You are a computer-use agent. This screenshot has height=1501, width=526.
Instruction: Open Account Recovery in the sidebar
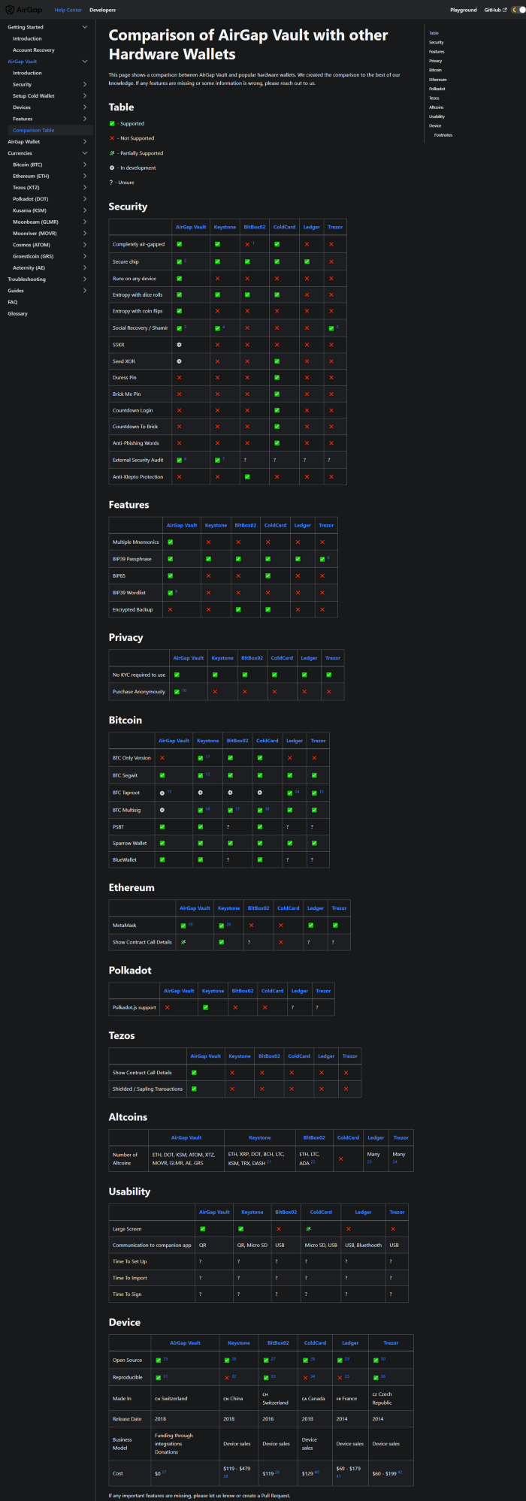click(x=33, y=50)
